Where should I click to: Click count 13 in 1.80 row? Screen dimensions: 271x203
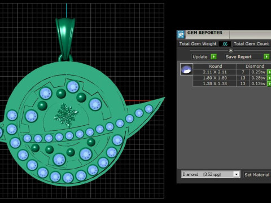(243, 78)
